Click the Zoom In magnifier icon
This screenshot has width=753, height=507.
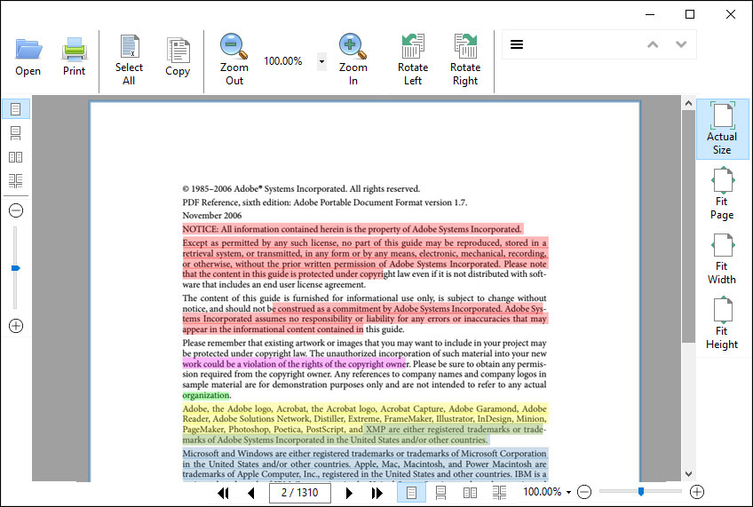[353, 47]
